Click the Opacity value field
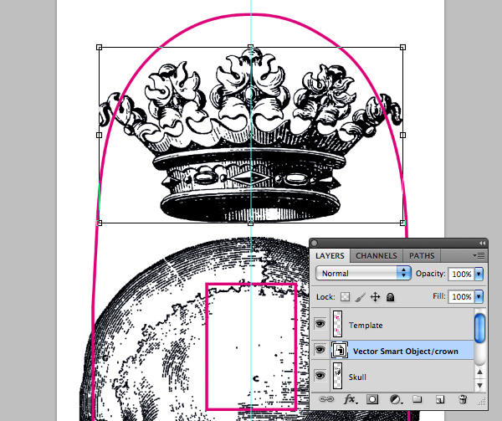Viewport: 502px width, 421px height. tap(461, 274)
